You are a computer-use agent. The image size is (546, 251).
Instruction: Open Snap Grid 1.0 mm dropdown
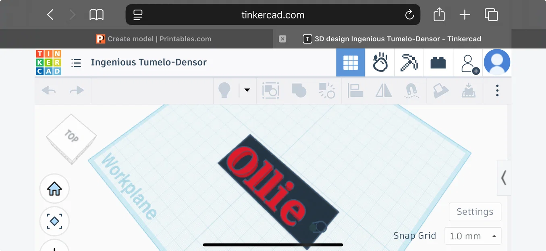pyautogui.click(x=473, y=236)
